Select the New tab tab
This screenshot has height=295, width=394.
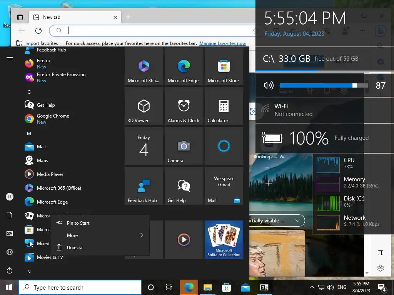pyautogui.click(x=75, y=17)
